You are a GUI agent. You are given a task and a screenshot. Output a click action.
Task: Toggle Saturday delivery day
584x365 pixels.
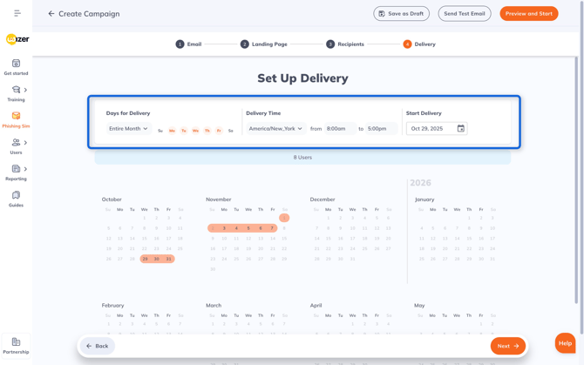(x=230, y=131)
